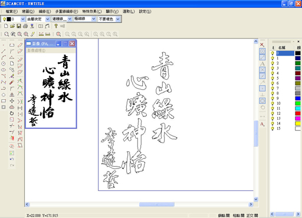
Task: Open the 特殊效果(C) menu
Action: [x=92, y=12]
